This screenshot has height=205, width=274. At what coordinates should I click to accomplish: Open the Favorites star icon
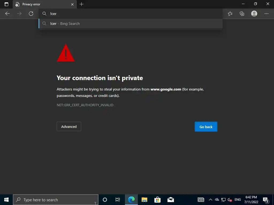[x=230, y=14]
